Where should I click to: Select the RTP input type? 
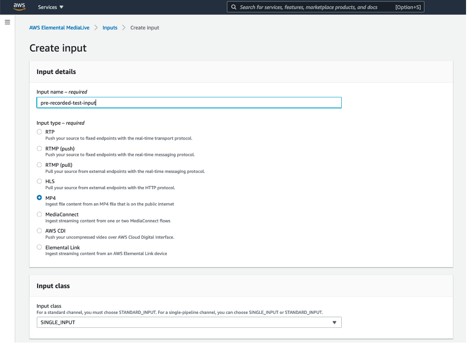[x=39, y=132]
